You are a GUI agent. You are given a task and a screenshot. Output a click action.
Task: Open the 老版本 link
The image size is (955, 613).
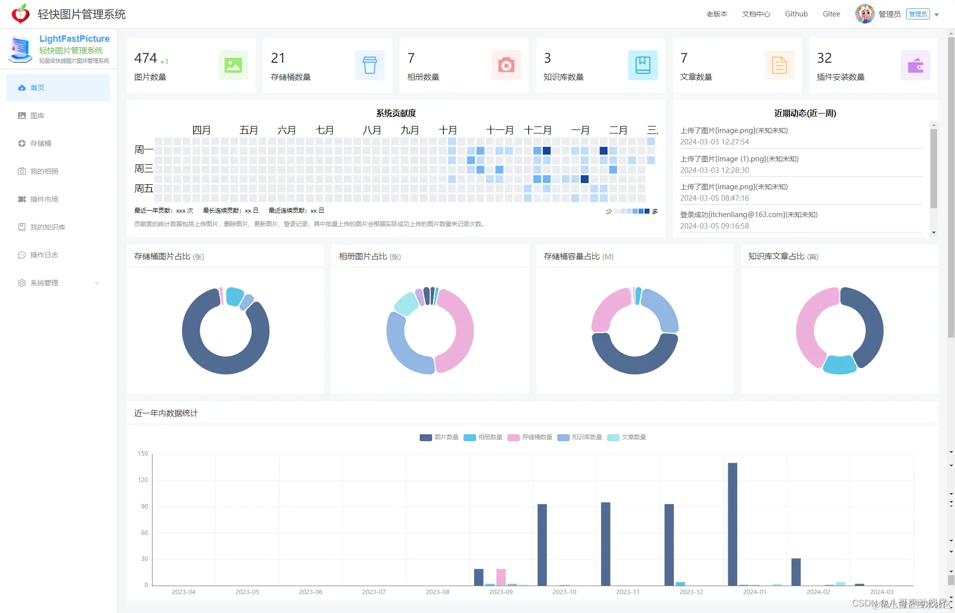pos(717,14)
